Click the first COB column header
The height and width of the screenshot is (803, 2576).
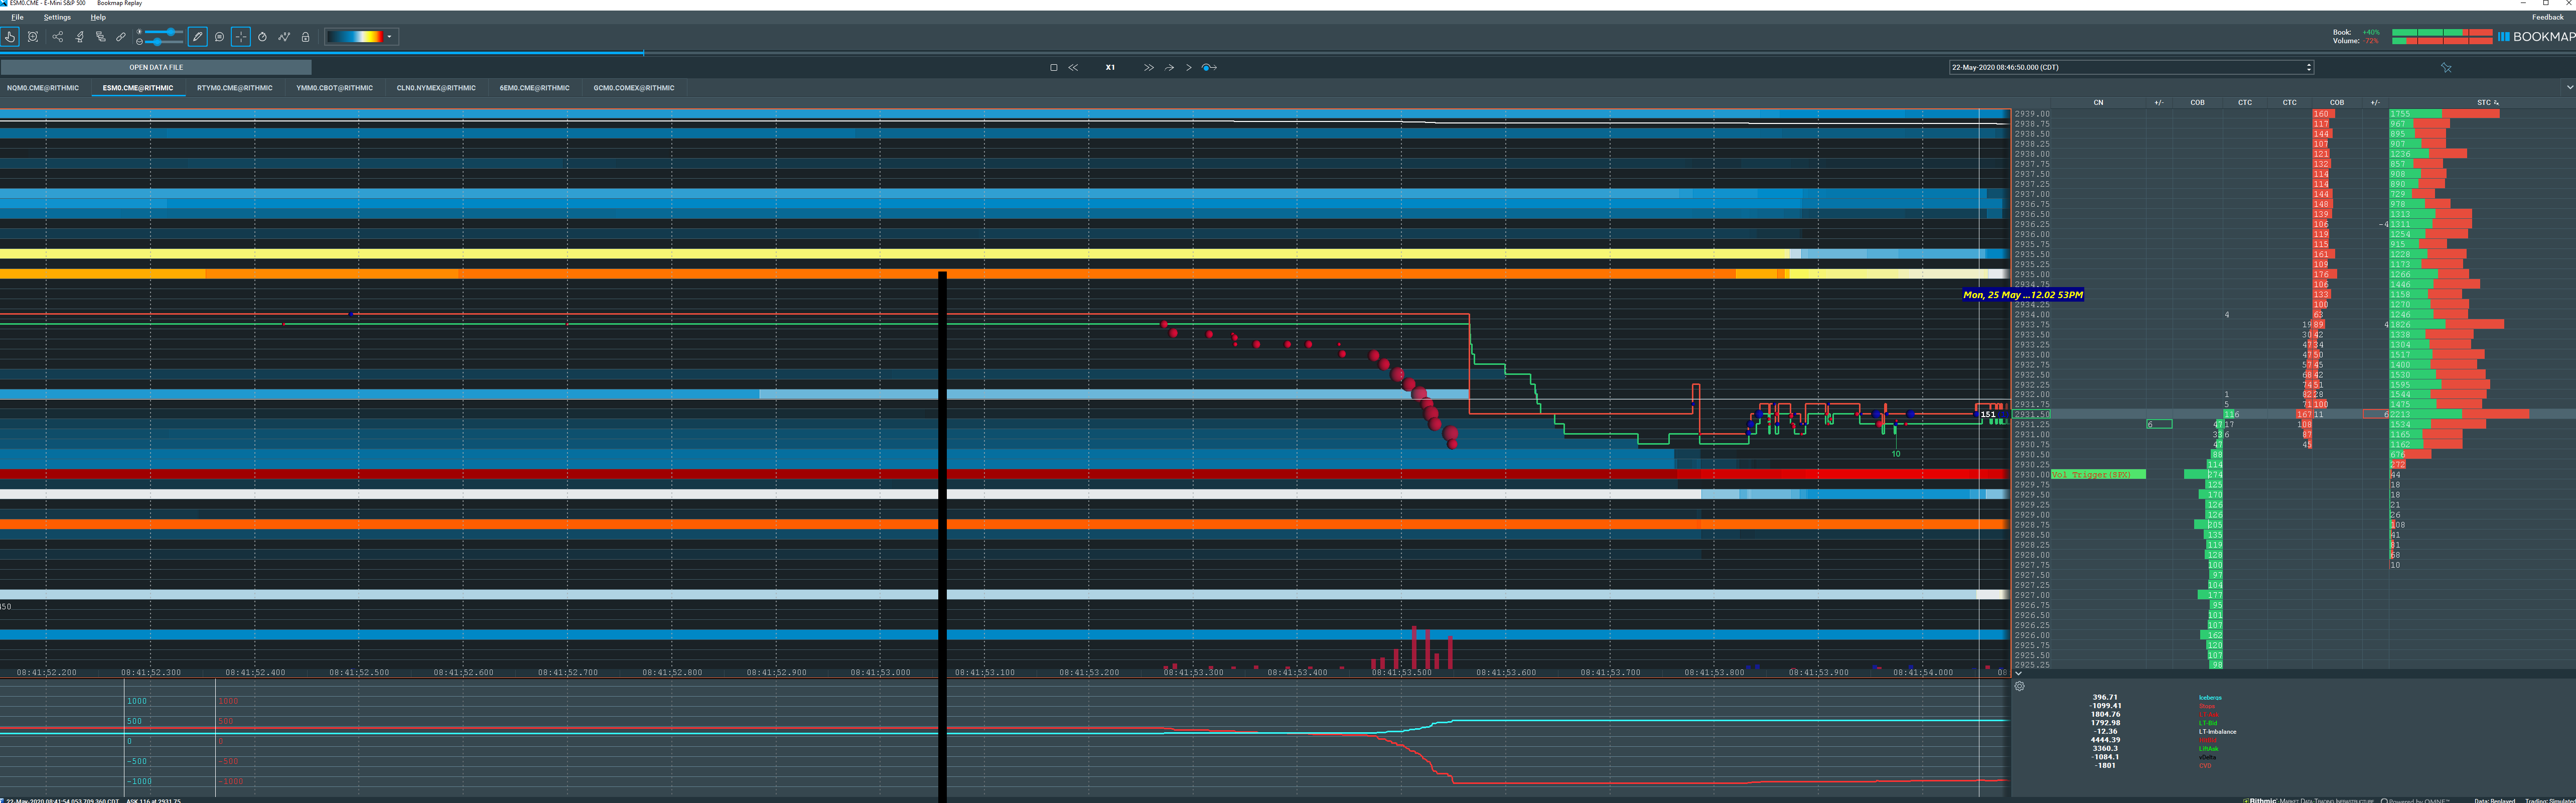point(2197,102)
